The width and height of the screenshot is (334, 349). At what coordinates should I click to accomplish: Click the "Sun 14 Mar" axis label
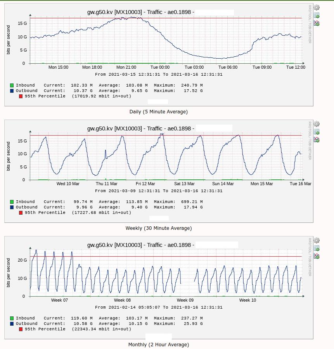[x=223, y=184]
